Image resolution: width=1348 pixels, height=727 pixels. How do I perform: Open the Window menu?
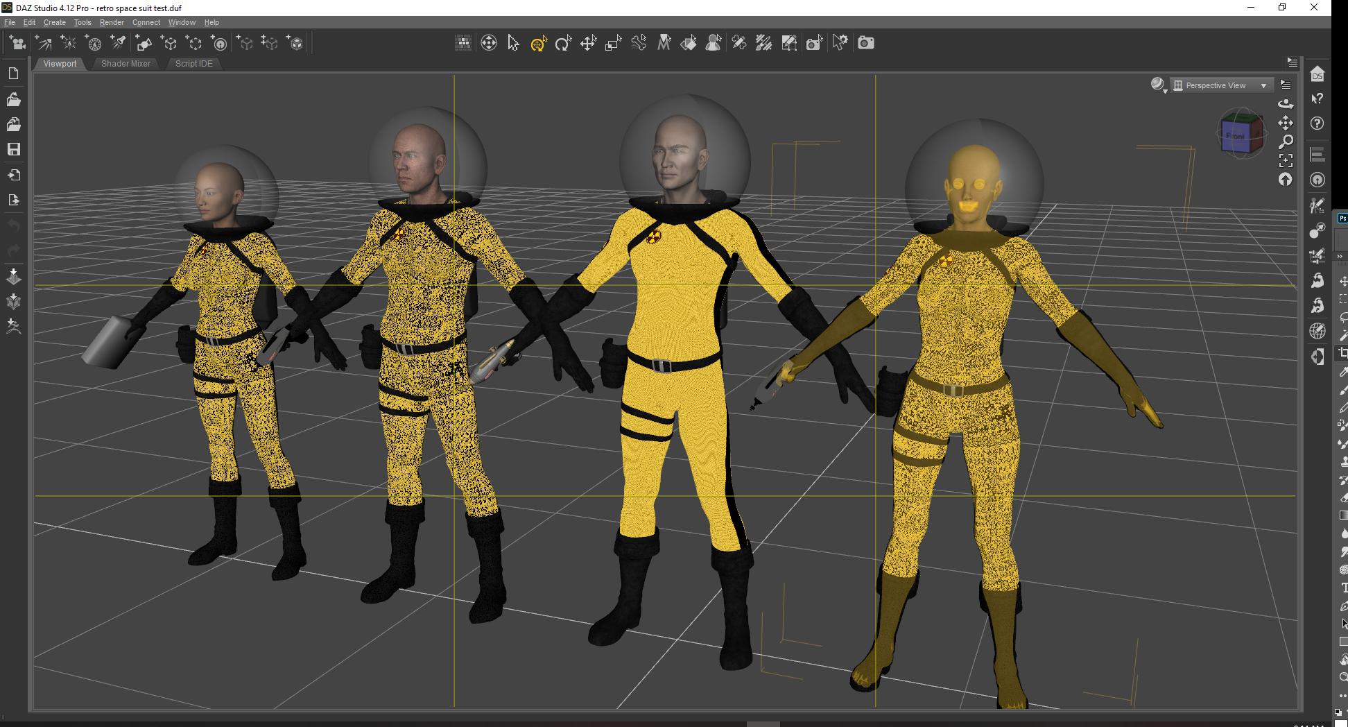click(x=182, y=22)
